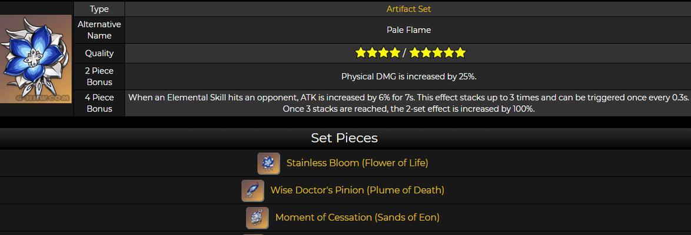Open Wise Doctor's Pinion (Plume of Death) link
This screenshot has width=691, height=235.
(357, 190)
